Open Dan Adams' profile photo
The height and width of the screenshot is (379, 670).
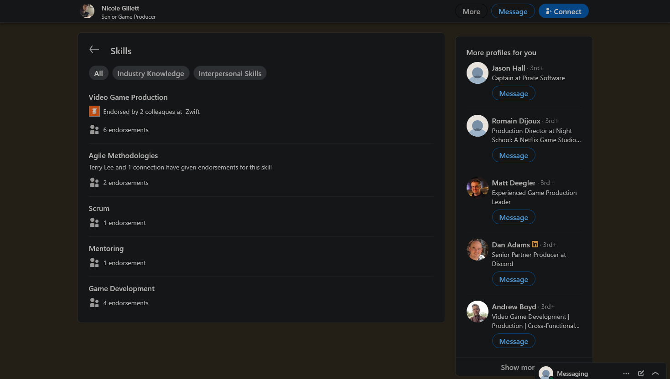coord(478,250)
